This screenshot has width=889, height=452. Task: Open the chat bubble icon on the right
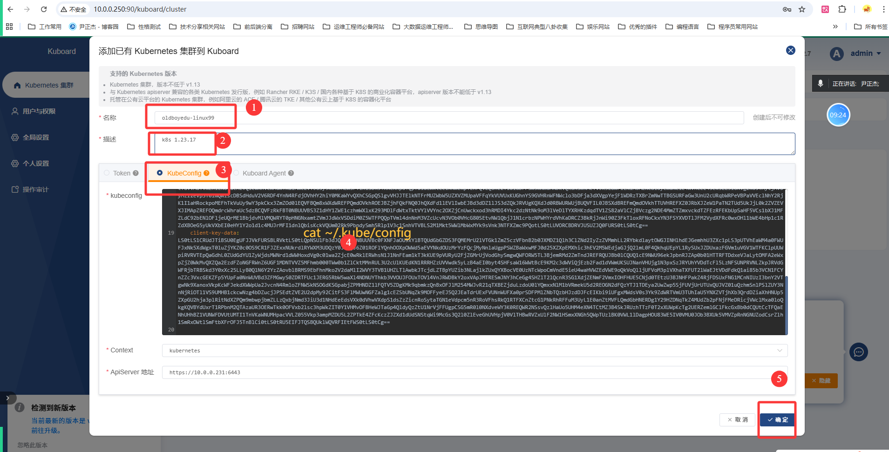point(859,352)
